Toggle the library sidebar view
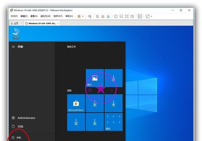Viewport: 202px width, 141px height. point(116,16)
